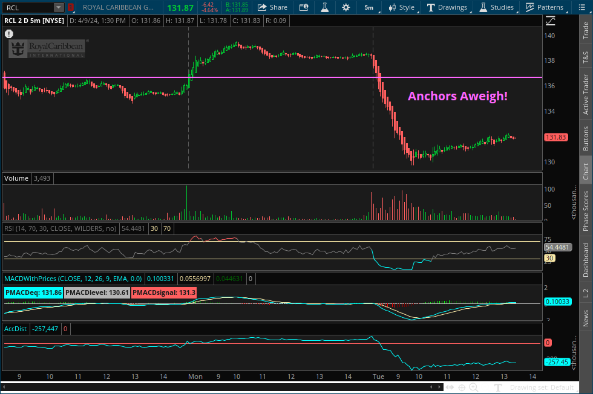Open the Trade side tab
Viewport: 593px width, 394px height.
[x=586, y=31]
